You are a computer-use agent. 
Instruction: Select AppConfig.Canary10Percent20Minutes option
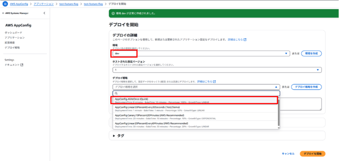[195, 117]
